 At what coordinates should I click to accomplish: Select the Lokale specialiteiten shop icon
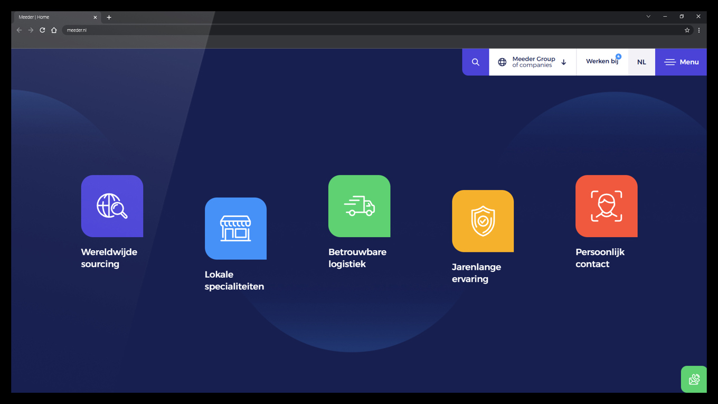(x=235, y=229)
